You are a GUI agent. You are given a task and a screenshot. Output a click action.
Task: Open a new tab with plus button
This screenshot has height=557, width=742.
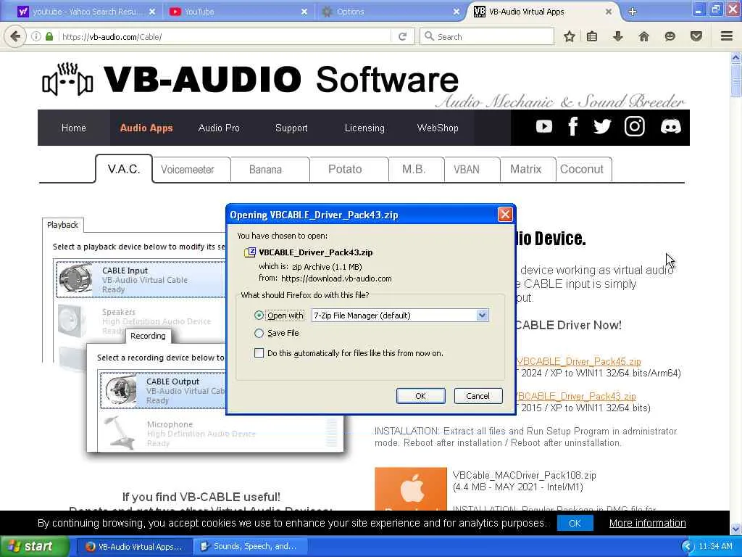(x=633, y=12)
